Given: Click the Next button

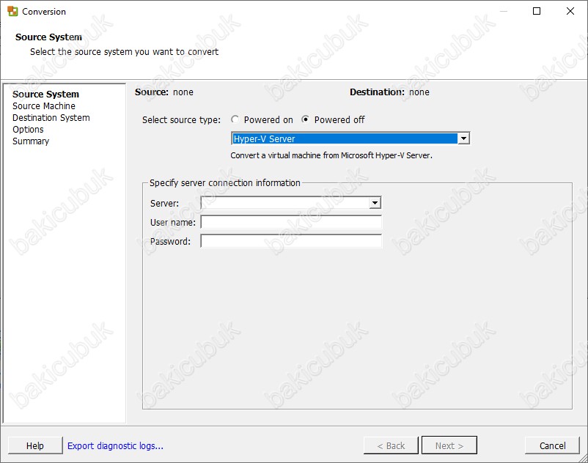Looking at the screenshot, I should click(449, 445).
